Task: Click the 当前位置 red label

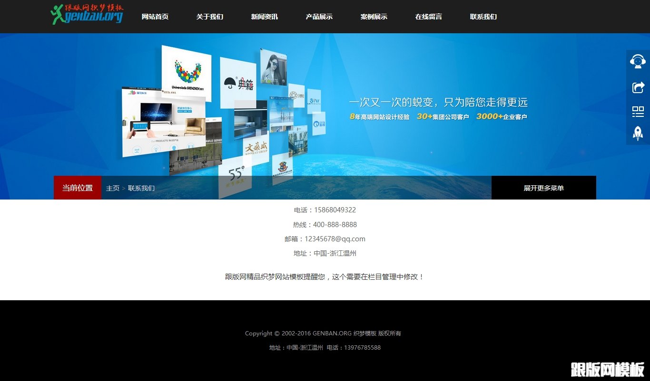Action: 78,188
